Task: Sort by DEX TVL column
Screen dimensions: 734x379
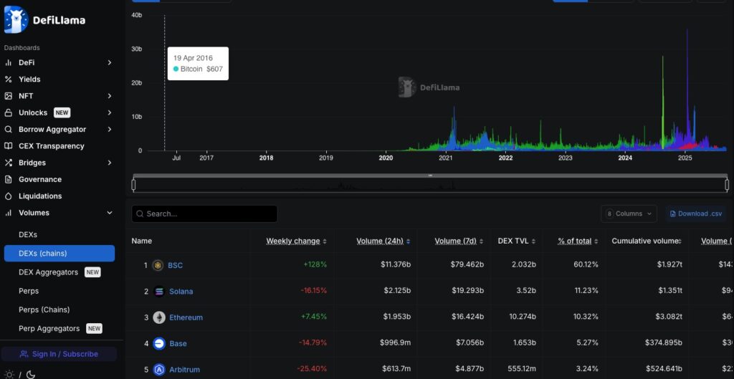Action: (516, 241)
